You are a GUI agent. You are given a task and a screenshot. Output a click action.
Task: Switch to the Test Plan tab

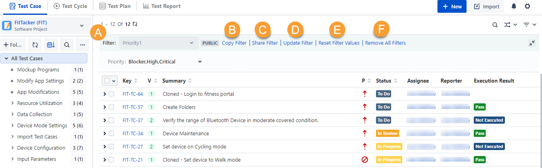click(x=115, y=6)
